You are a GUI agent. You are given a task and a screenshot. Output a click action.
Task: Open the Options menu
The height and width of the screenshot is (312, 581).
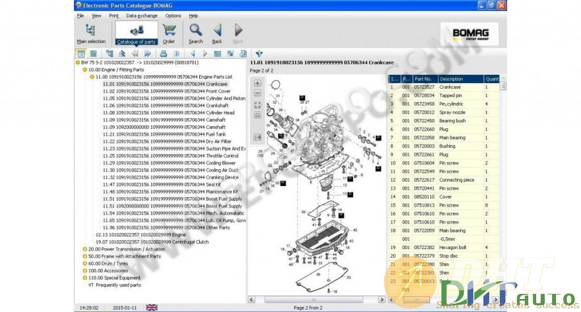tap(173, 16)
